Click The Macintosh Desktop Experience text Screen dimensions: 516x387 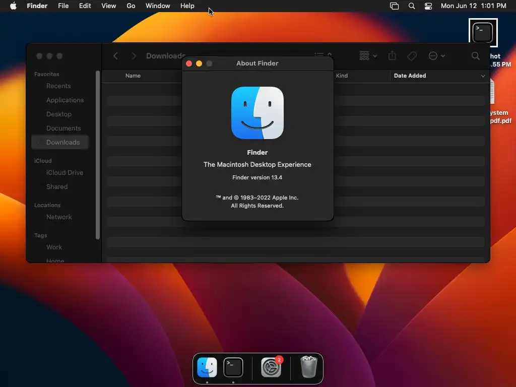[x=257, y=165]
